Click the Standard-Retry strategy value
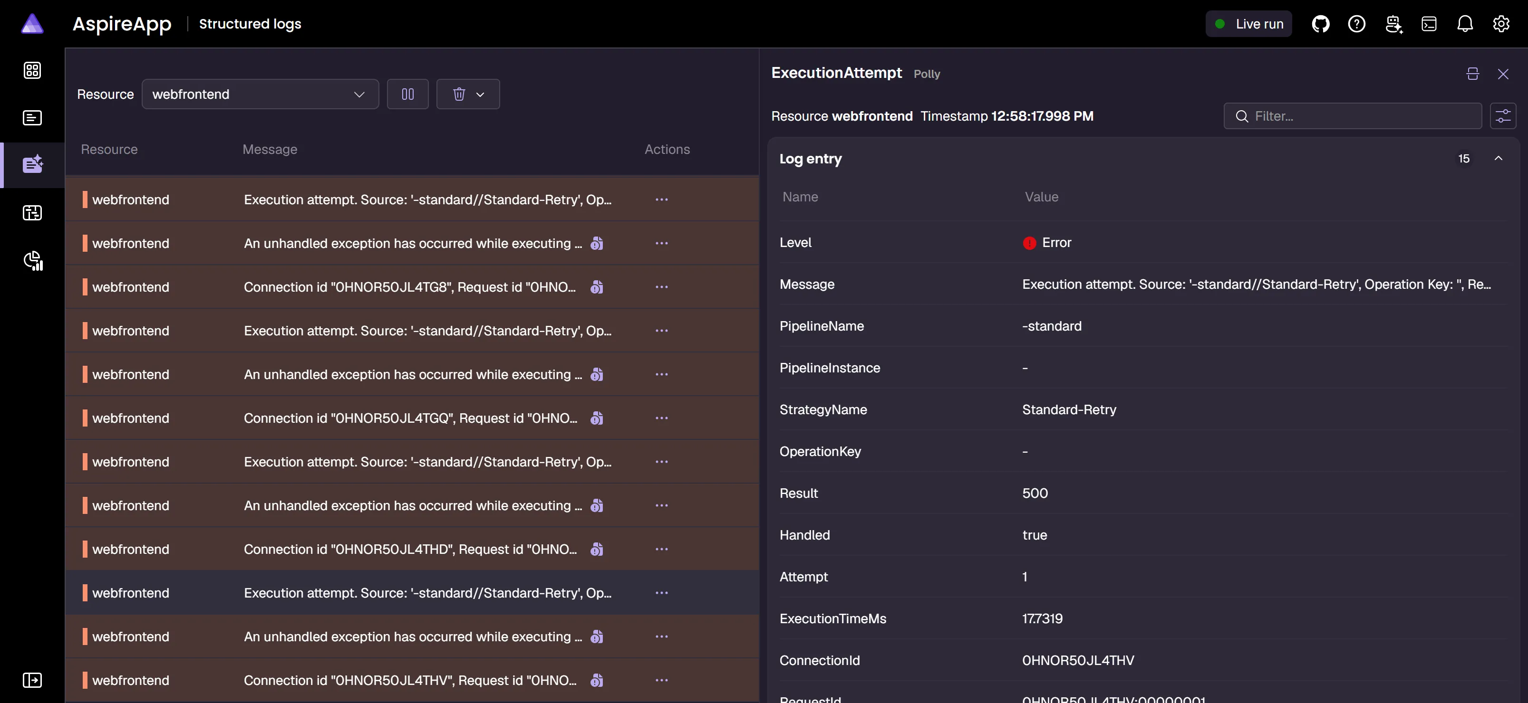The image size is (1528, 703). pyautogui.click(x=1069, y=409)
